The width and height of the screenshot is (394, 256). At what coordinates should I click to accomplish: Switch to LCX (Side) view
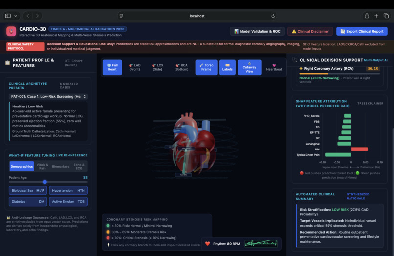pos(157,67)
